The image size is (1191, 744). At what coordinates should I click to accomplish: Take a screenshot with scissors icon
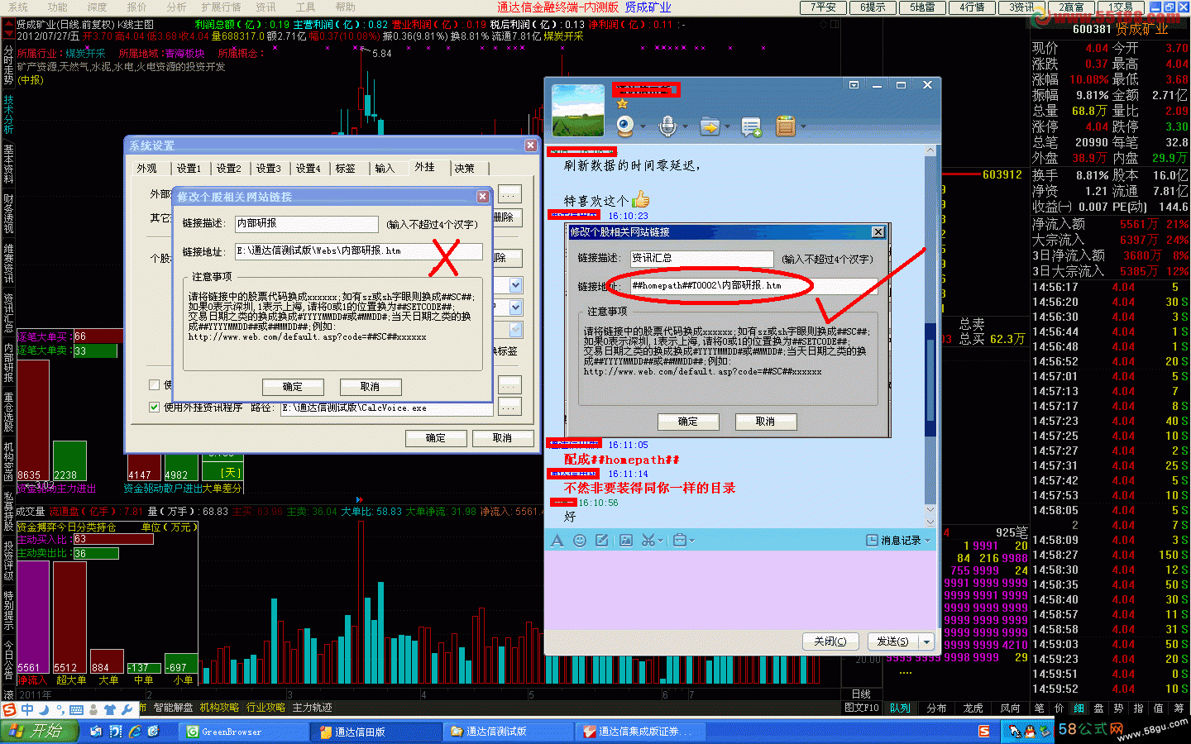point(648,541)
